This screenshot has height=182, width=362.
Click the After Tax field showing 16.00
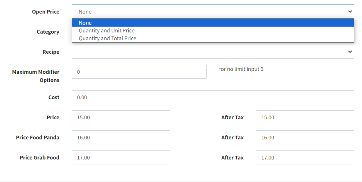(305, 137)
